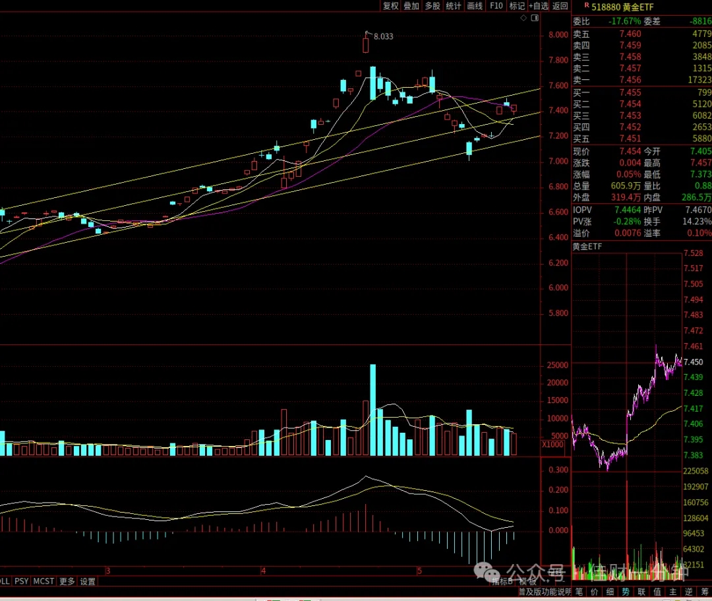Screen dimensions: 712x601
Task: Open F10 company info
Action: click(496, 6)
